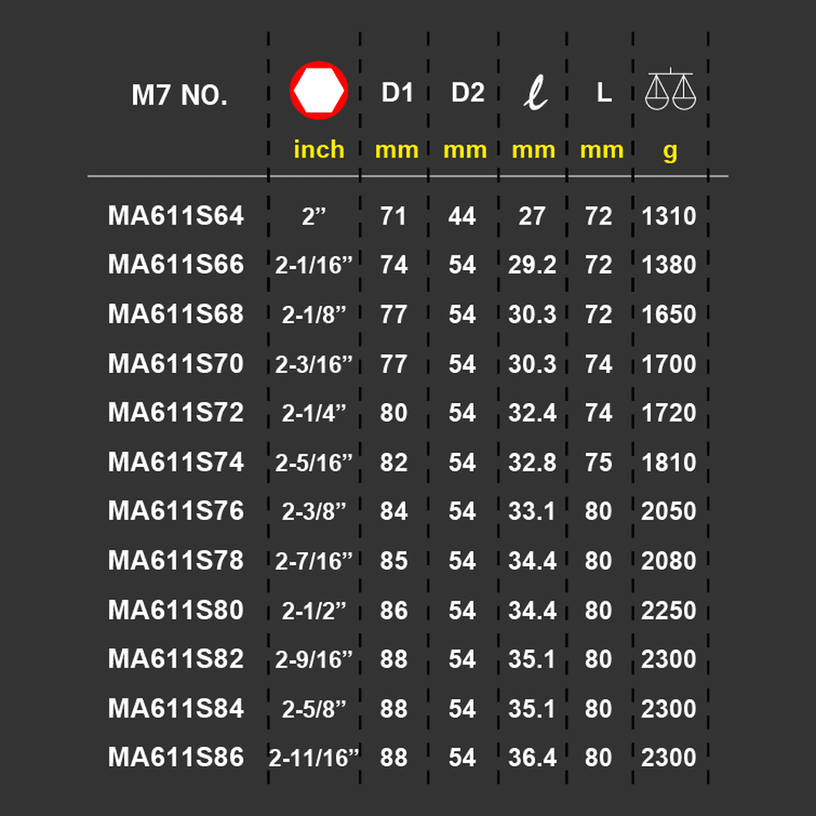Select model number MA611S66
Image resolution: width=816 pixels, height=816 pixels.
point(176,264)
